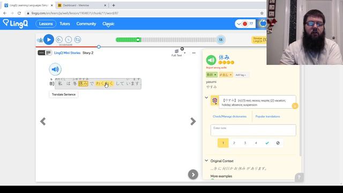Mark word as known with checkmark
Image resolution: width=343 pixels, height=193 pixels.
pyautogui.click(x=267, y=143)
